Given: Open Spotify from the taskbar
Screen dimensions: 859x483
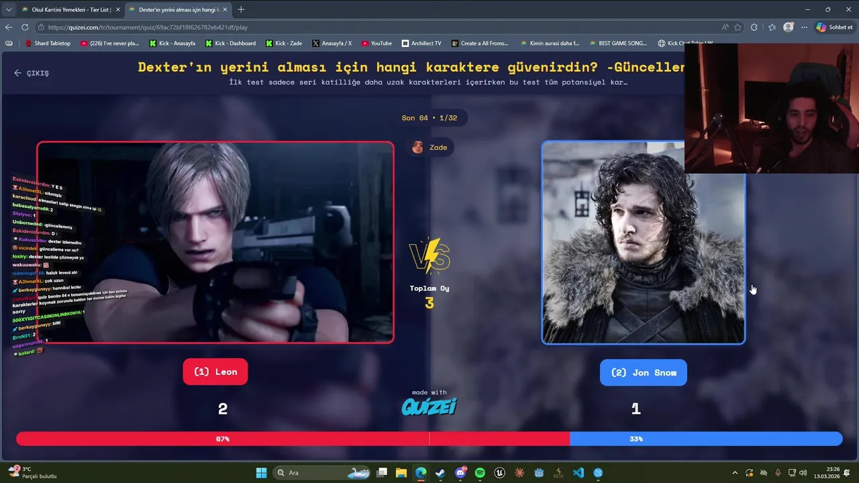Looking at the screenshot, I should pos(480,473).
